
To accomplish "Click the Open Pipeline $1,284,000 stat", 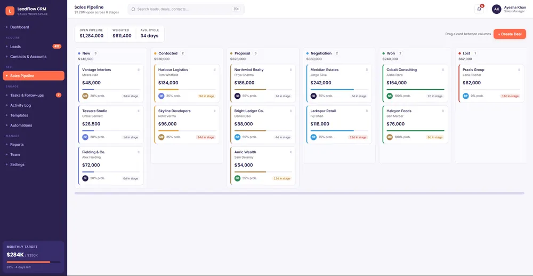I will click(x=92, y=33).
